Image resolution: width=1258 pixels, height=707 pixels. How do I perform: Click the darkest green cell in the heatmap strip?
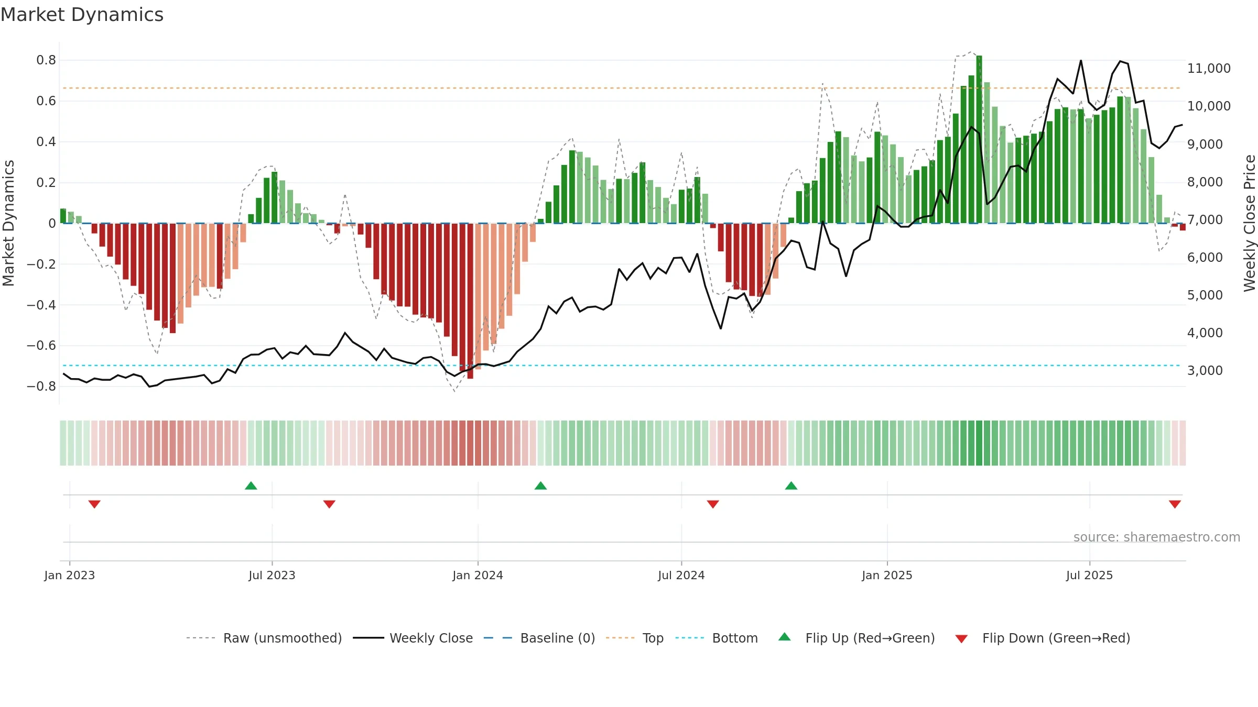(979, 443)
